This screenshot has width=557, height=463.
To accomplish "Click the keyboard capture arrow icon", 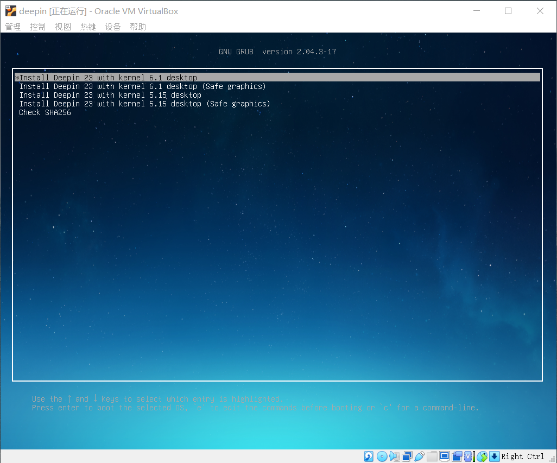I will [x=495, y=456].
